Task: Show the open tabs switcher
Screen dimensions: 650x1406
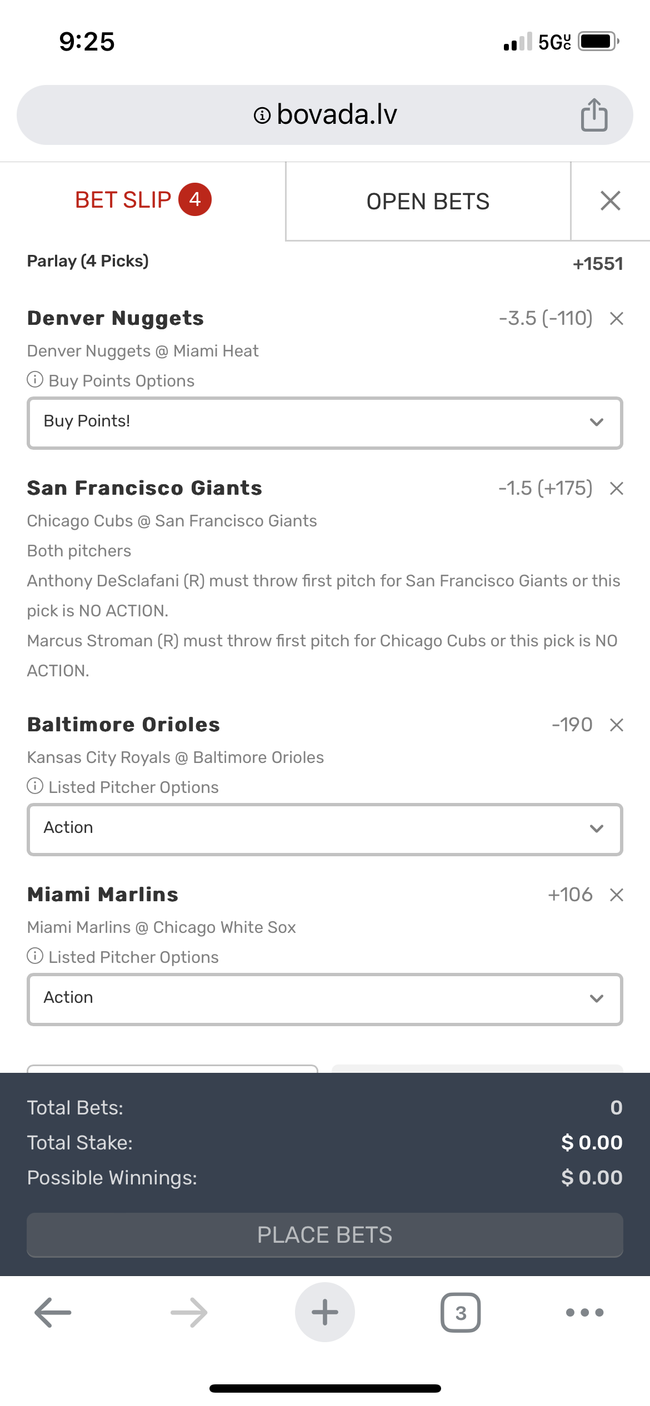Action: pos(460,1313)
